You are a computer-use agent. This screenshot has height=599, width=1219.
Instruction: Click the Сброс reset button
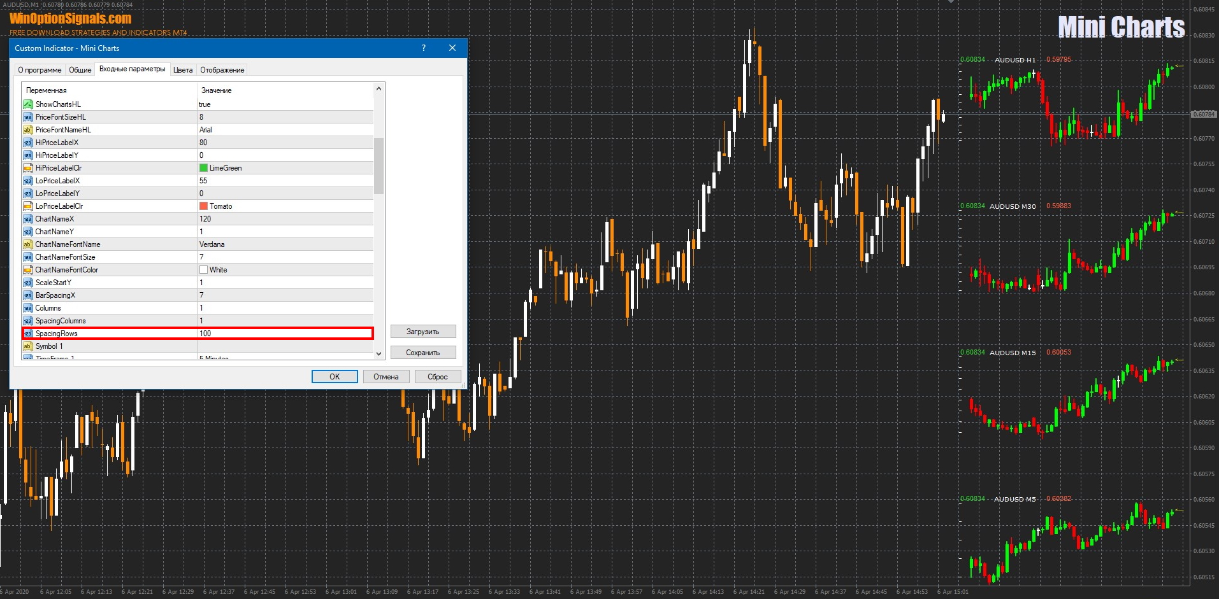click(437, 377)
